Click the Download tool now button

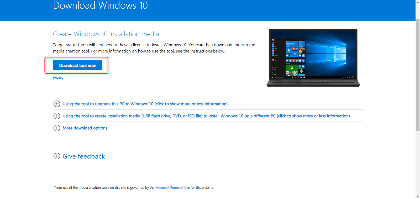pyautogui.click(x=77, y=65)
